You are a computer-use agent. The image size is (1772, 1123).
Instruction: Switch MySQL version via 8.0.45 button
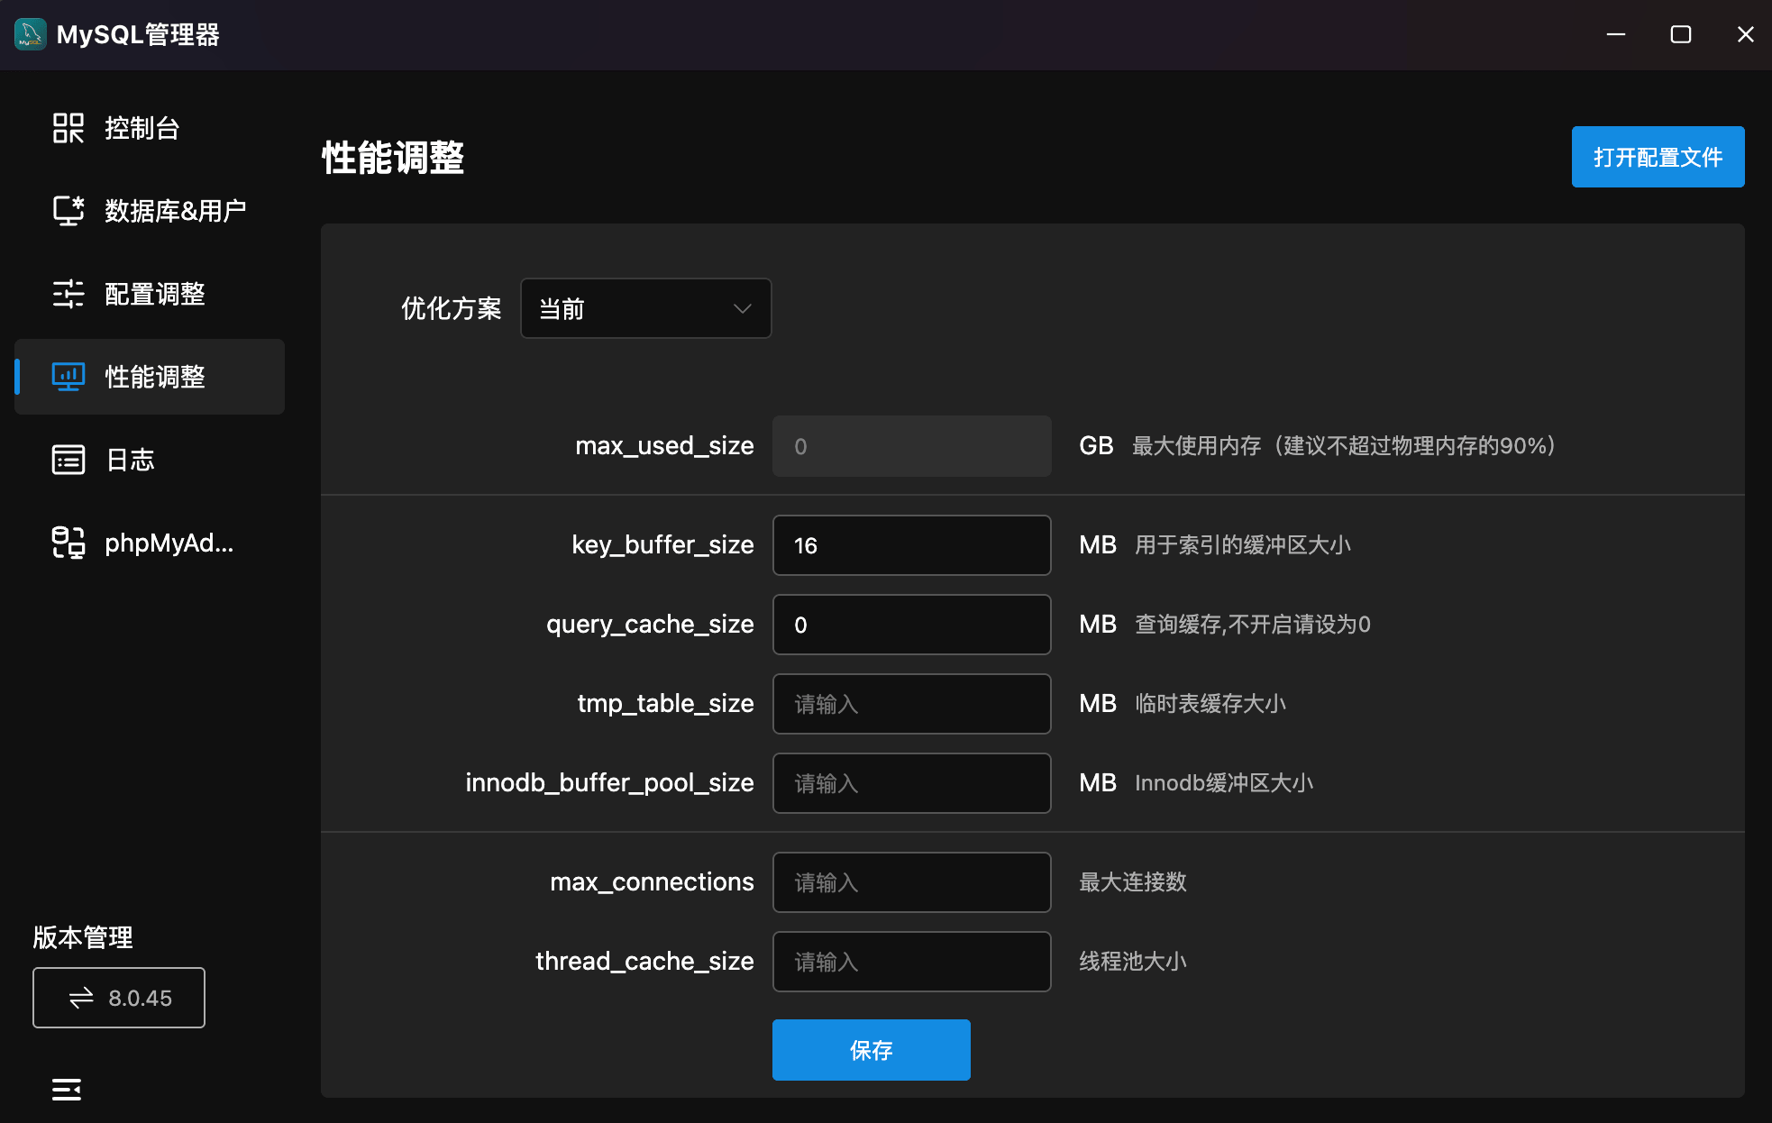coord(119,998)
